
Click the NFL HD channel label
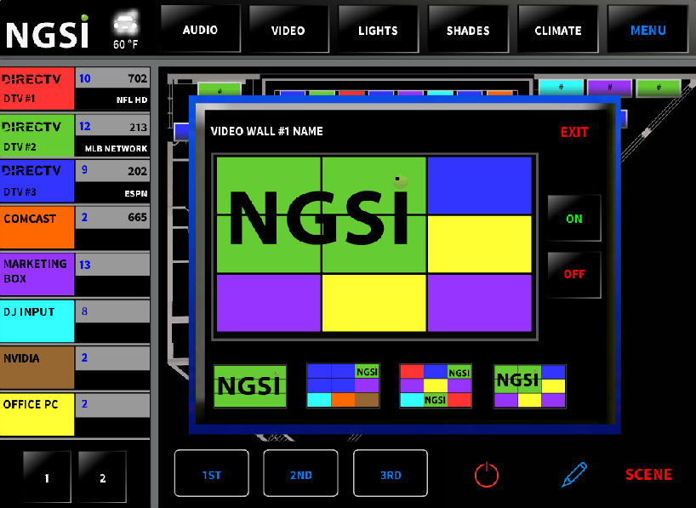click(x=131, y=100)
